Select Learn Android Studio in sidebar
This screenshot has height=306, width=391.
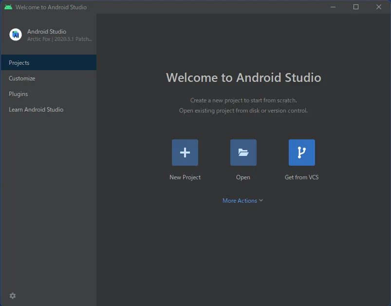point(36,110)
